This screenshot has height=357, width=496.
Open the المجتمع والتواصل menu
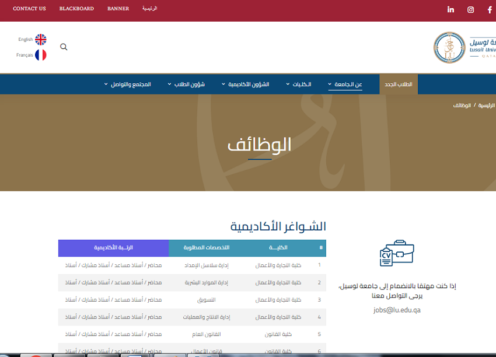127,85
